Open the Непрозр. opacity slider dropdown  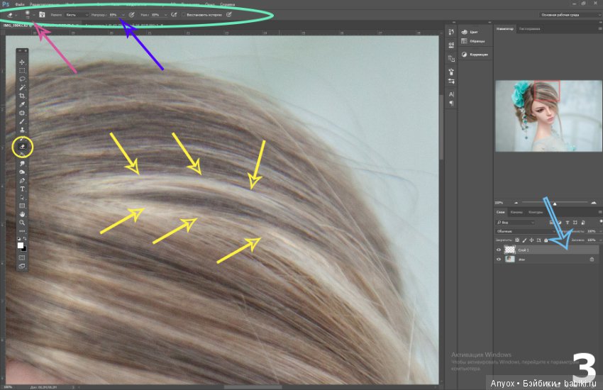coord(123,15)
